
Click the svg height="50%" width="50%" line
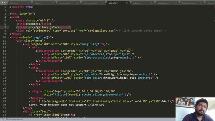[x=66, y=44]
